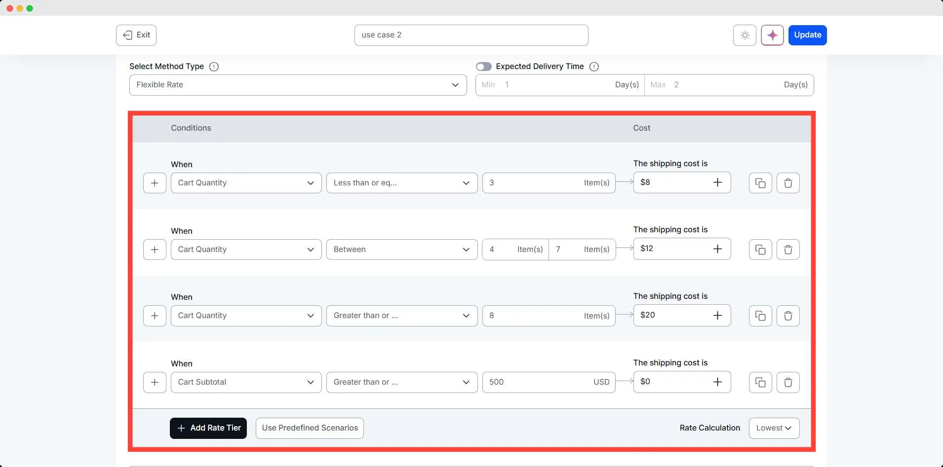Toggle light mode with the sun icon
Image resolution: width=943 pixels, height=467 pixels.
pos(744,35)
